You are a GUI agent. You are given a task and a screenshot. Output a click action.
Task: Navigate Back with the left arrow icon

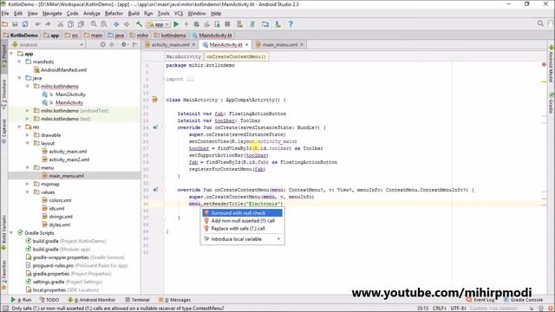[x=116, y=24]
